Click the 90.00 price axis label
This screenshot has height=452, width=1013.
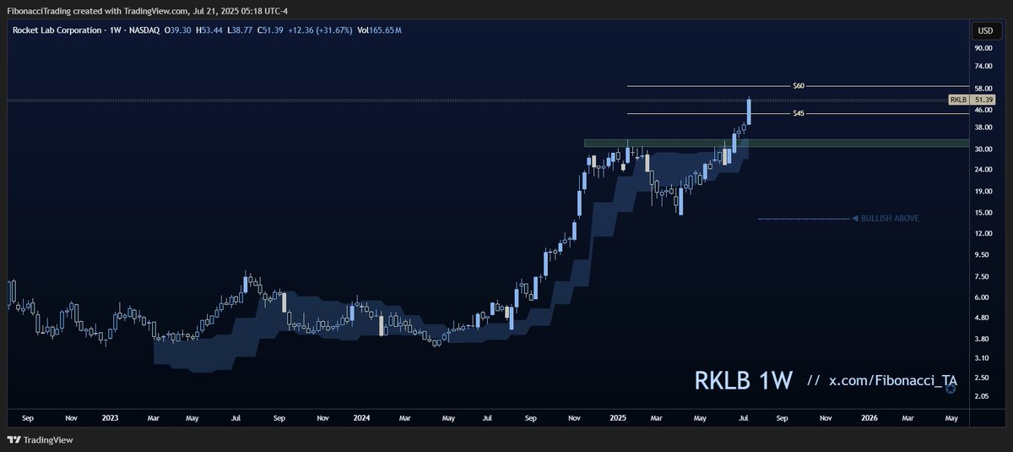[982, 48]
